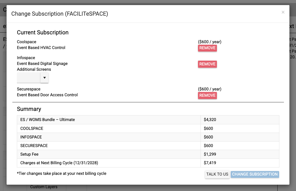Click the COOLSPACE summary row

[32, 129]
